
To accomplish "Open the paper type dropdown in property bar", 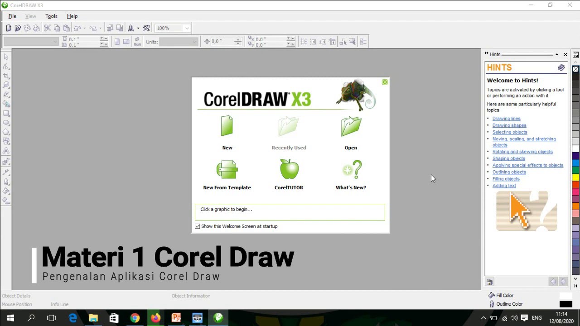I will point(55,42).
